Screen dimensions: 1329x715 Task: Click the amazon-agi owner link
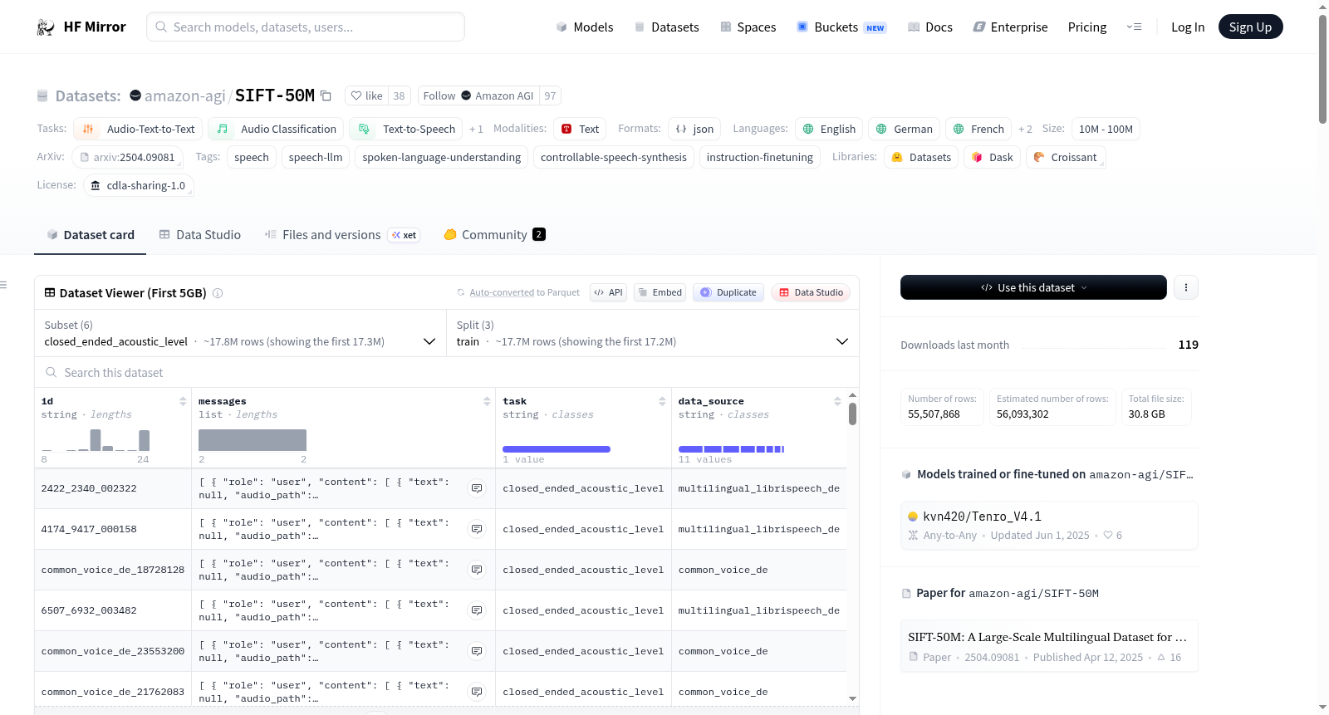[184, 96]
